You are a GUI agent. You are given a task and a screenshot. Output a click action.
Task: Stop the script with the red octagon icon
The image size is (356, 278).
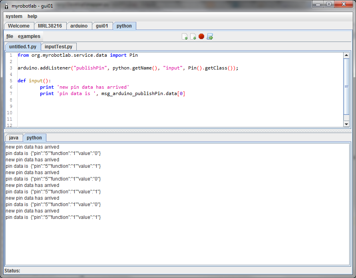click(201, 36)
